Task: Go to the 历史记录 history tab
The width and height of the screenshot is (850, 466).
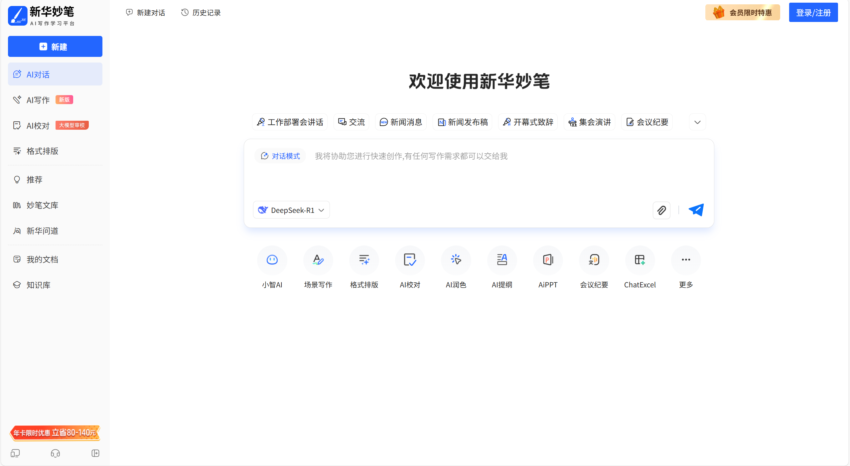Action: (x=200, y=12)
